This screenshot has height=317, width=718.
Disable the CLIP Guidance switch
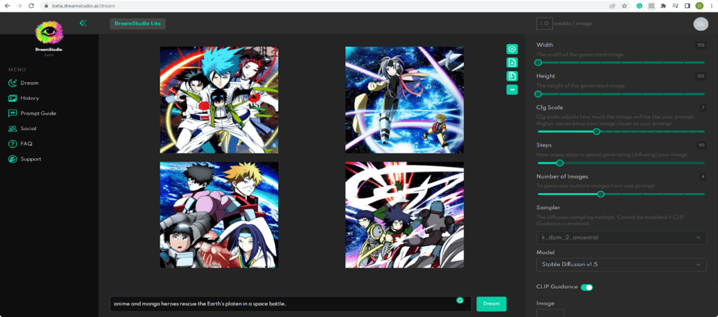(586, 287)
